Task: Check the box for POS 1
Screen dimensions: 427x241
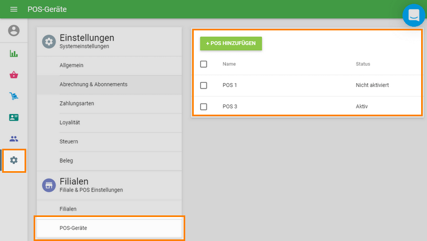Action: [203, 85]
